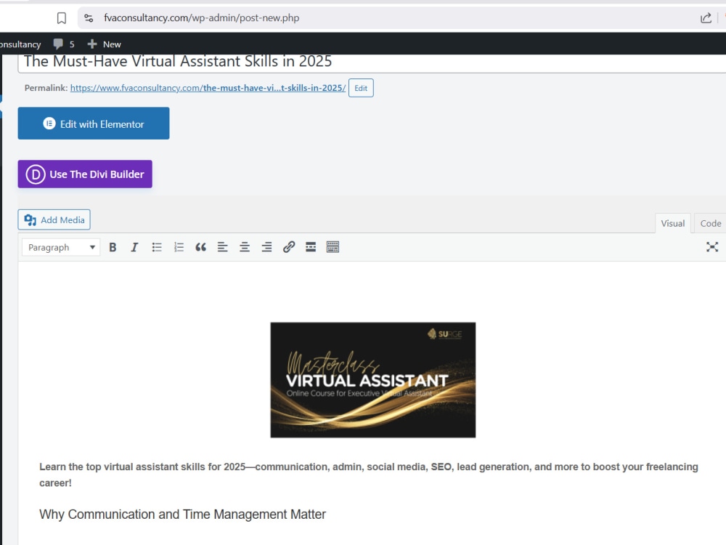
Task: Open the post permalink URL
Action: click(x=208, y=88)
